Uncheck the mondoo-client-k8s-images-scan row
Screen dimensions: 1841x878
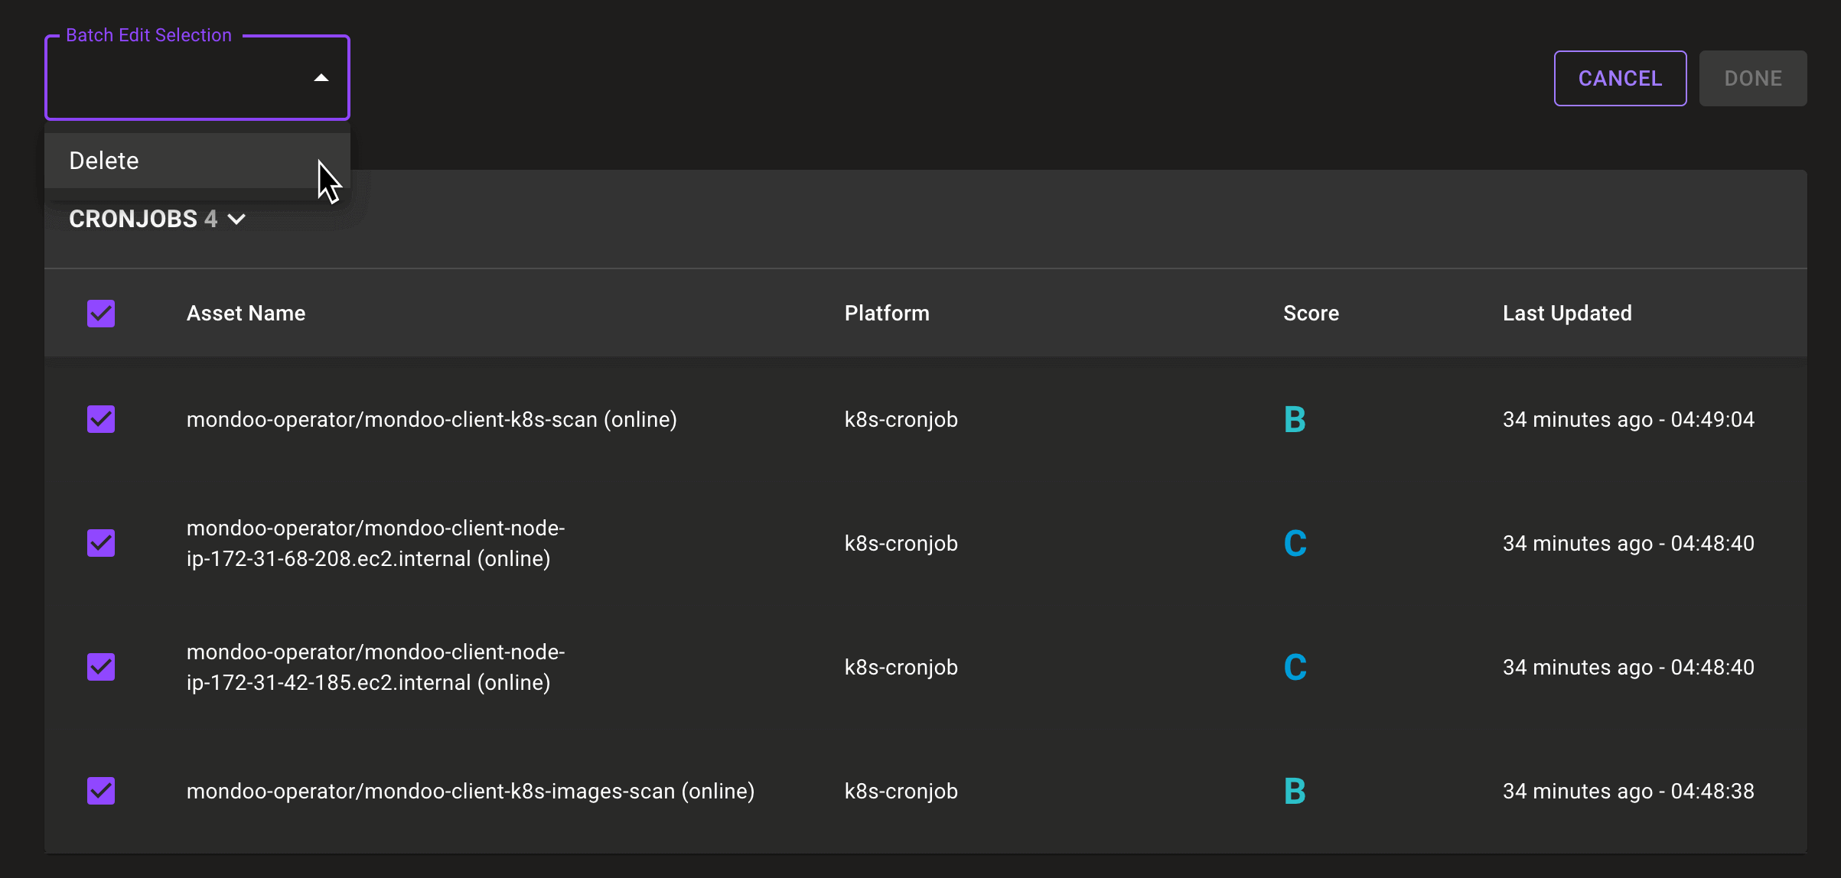click(x=100, y=791)
